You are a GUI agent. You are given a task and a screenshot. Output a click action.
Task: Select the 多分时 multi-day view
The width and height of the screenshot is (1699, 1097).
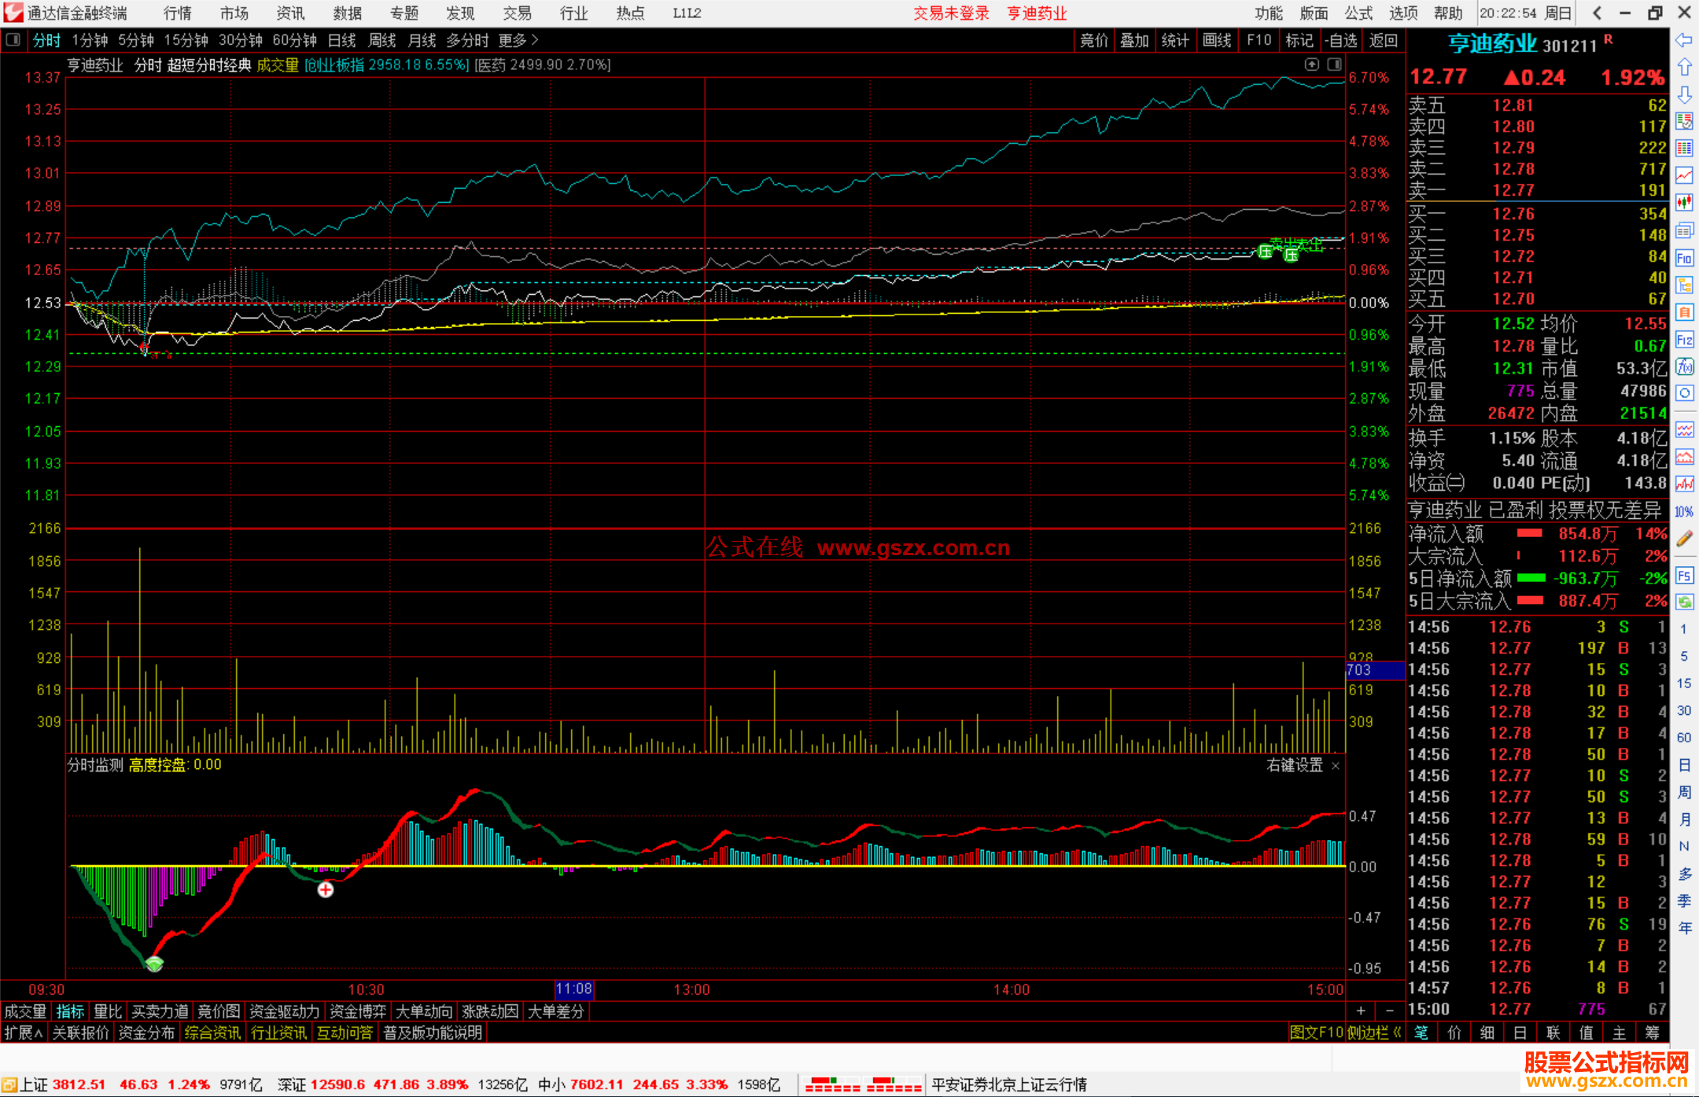click(x=467, y=40)
